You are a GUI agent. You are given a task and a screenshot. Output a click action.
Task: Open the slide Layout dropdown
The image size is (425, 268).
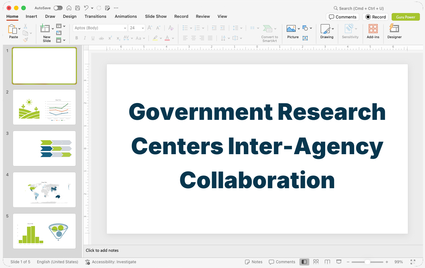pos(61,26)
